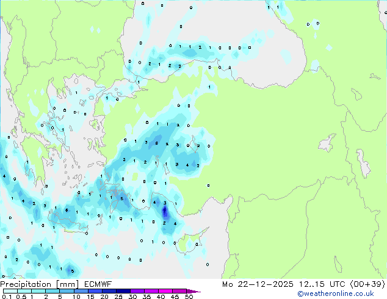Viewport: 387px width, 299px height.
Task: Click the 'Precipitation' title word
Action: (26, 284)
